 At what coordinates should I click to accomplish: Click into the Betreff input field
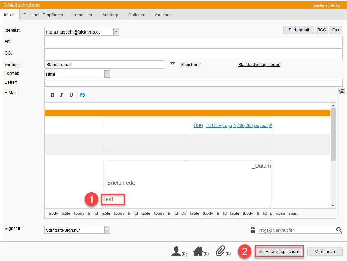(x=193, y=83)
